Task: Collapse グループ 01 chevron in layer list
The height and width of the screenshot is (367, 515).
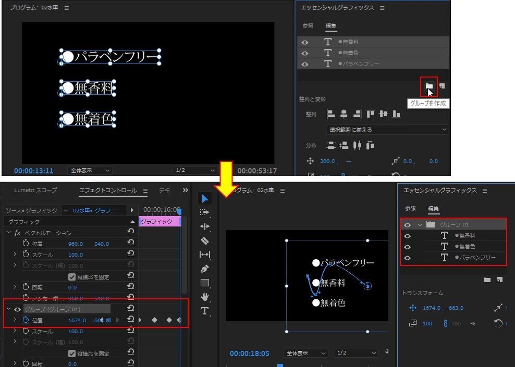Action: [420, 225]
